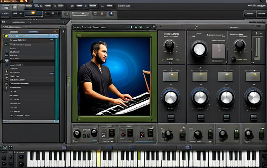Click the vertical green fader at far right

click(257, 49)
